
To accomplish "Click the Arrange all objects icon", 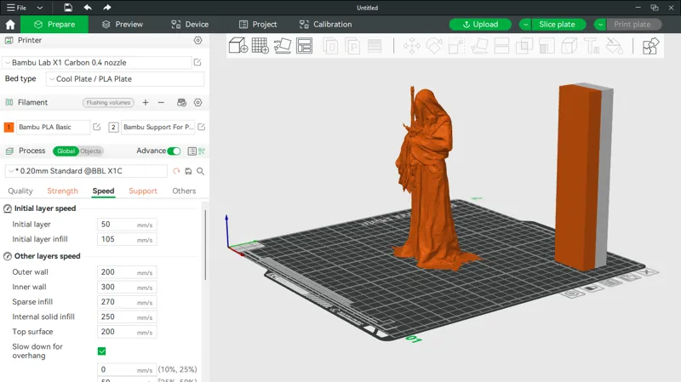I will point(304,46).
